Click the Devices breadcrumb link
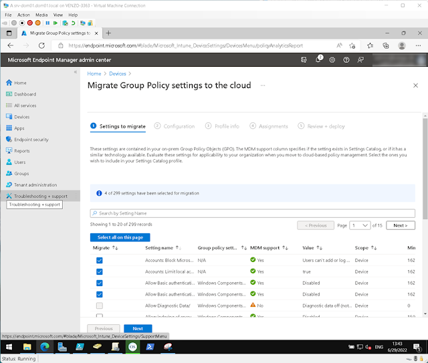Viewport: 428px width, 363px height. point(118,74)
